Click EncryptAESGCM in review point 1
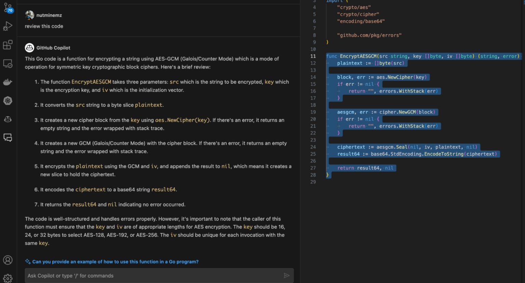525x283 pixels. pyautogui.click(x=91, y=82)
